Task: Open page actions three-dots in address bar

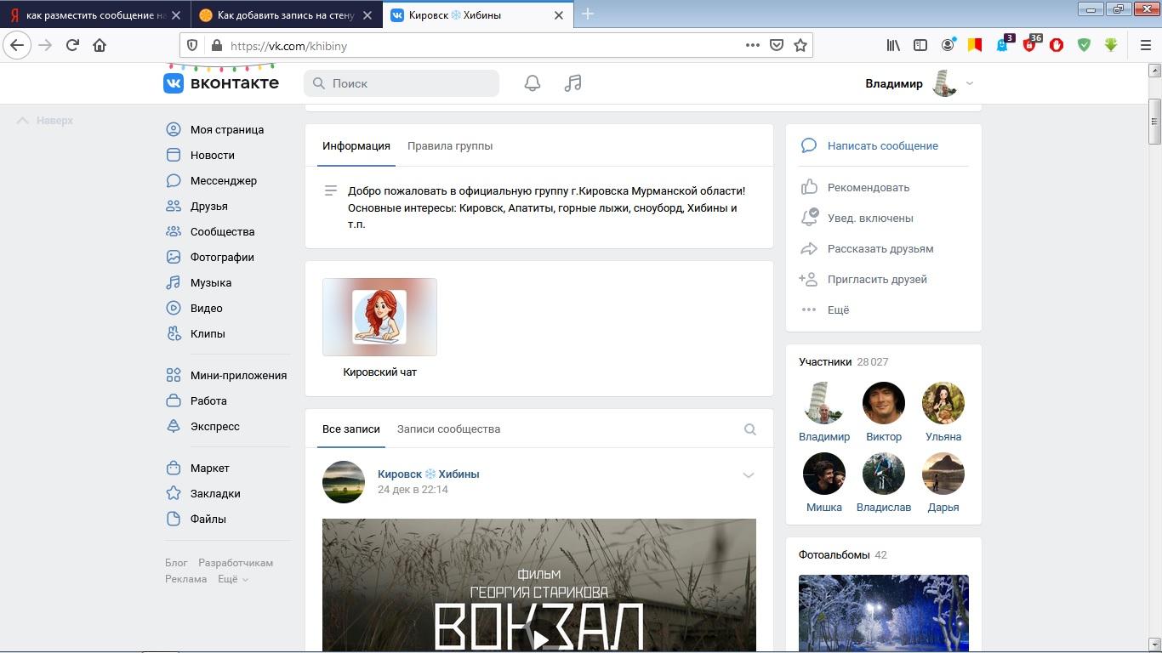Action: coord(753,45)
